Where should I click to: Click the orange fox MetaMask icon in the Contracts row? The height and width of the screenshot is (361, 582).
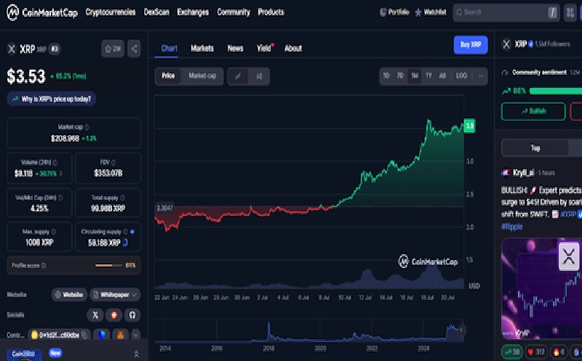click(x=120, y=335)
